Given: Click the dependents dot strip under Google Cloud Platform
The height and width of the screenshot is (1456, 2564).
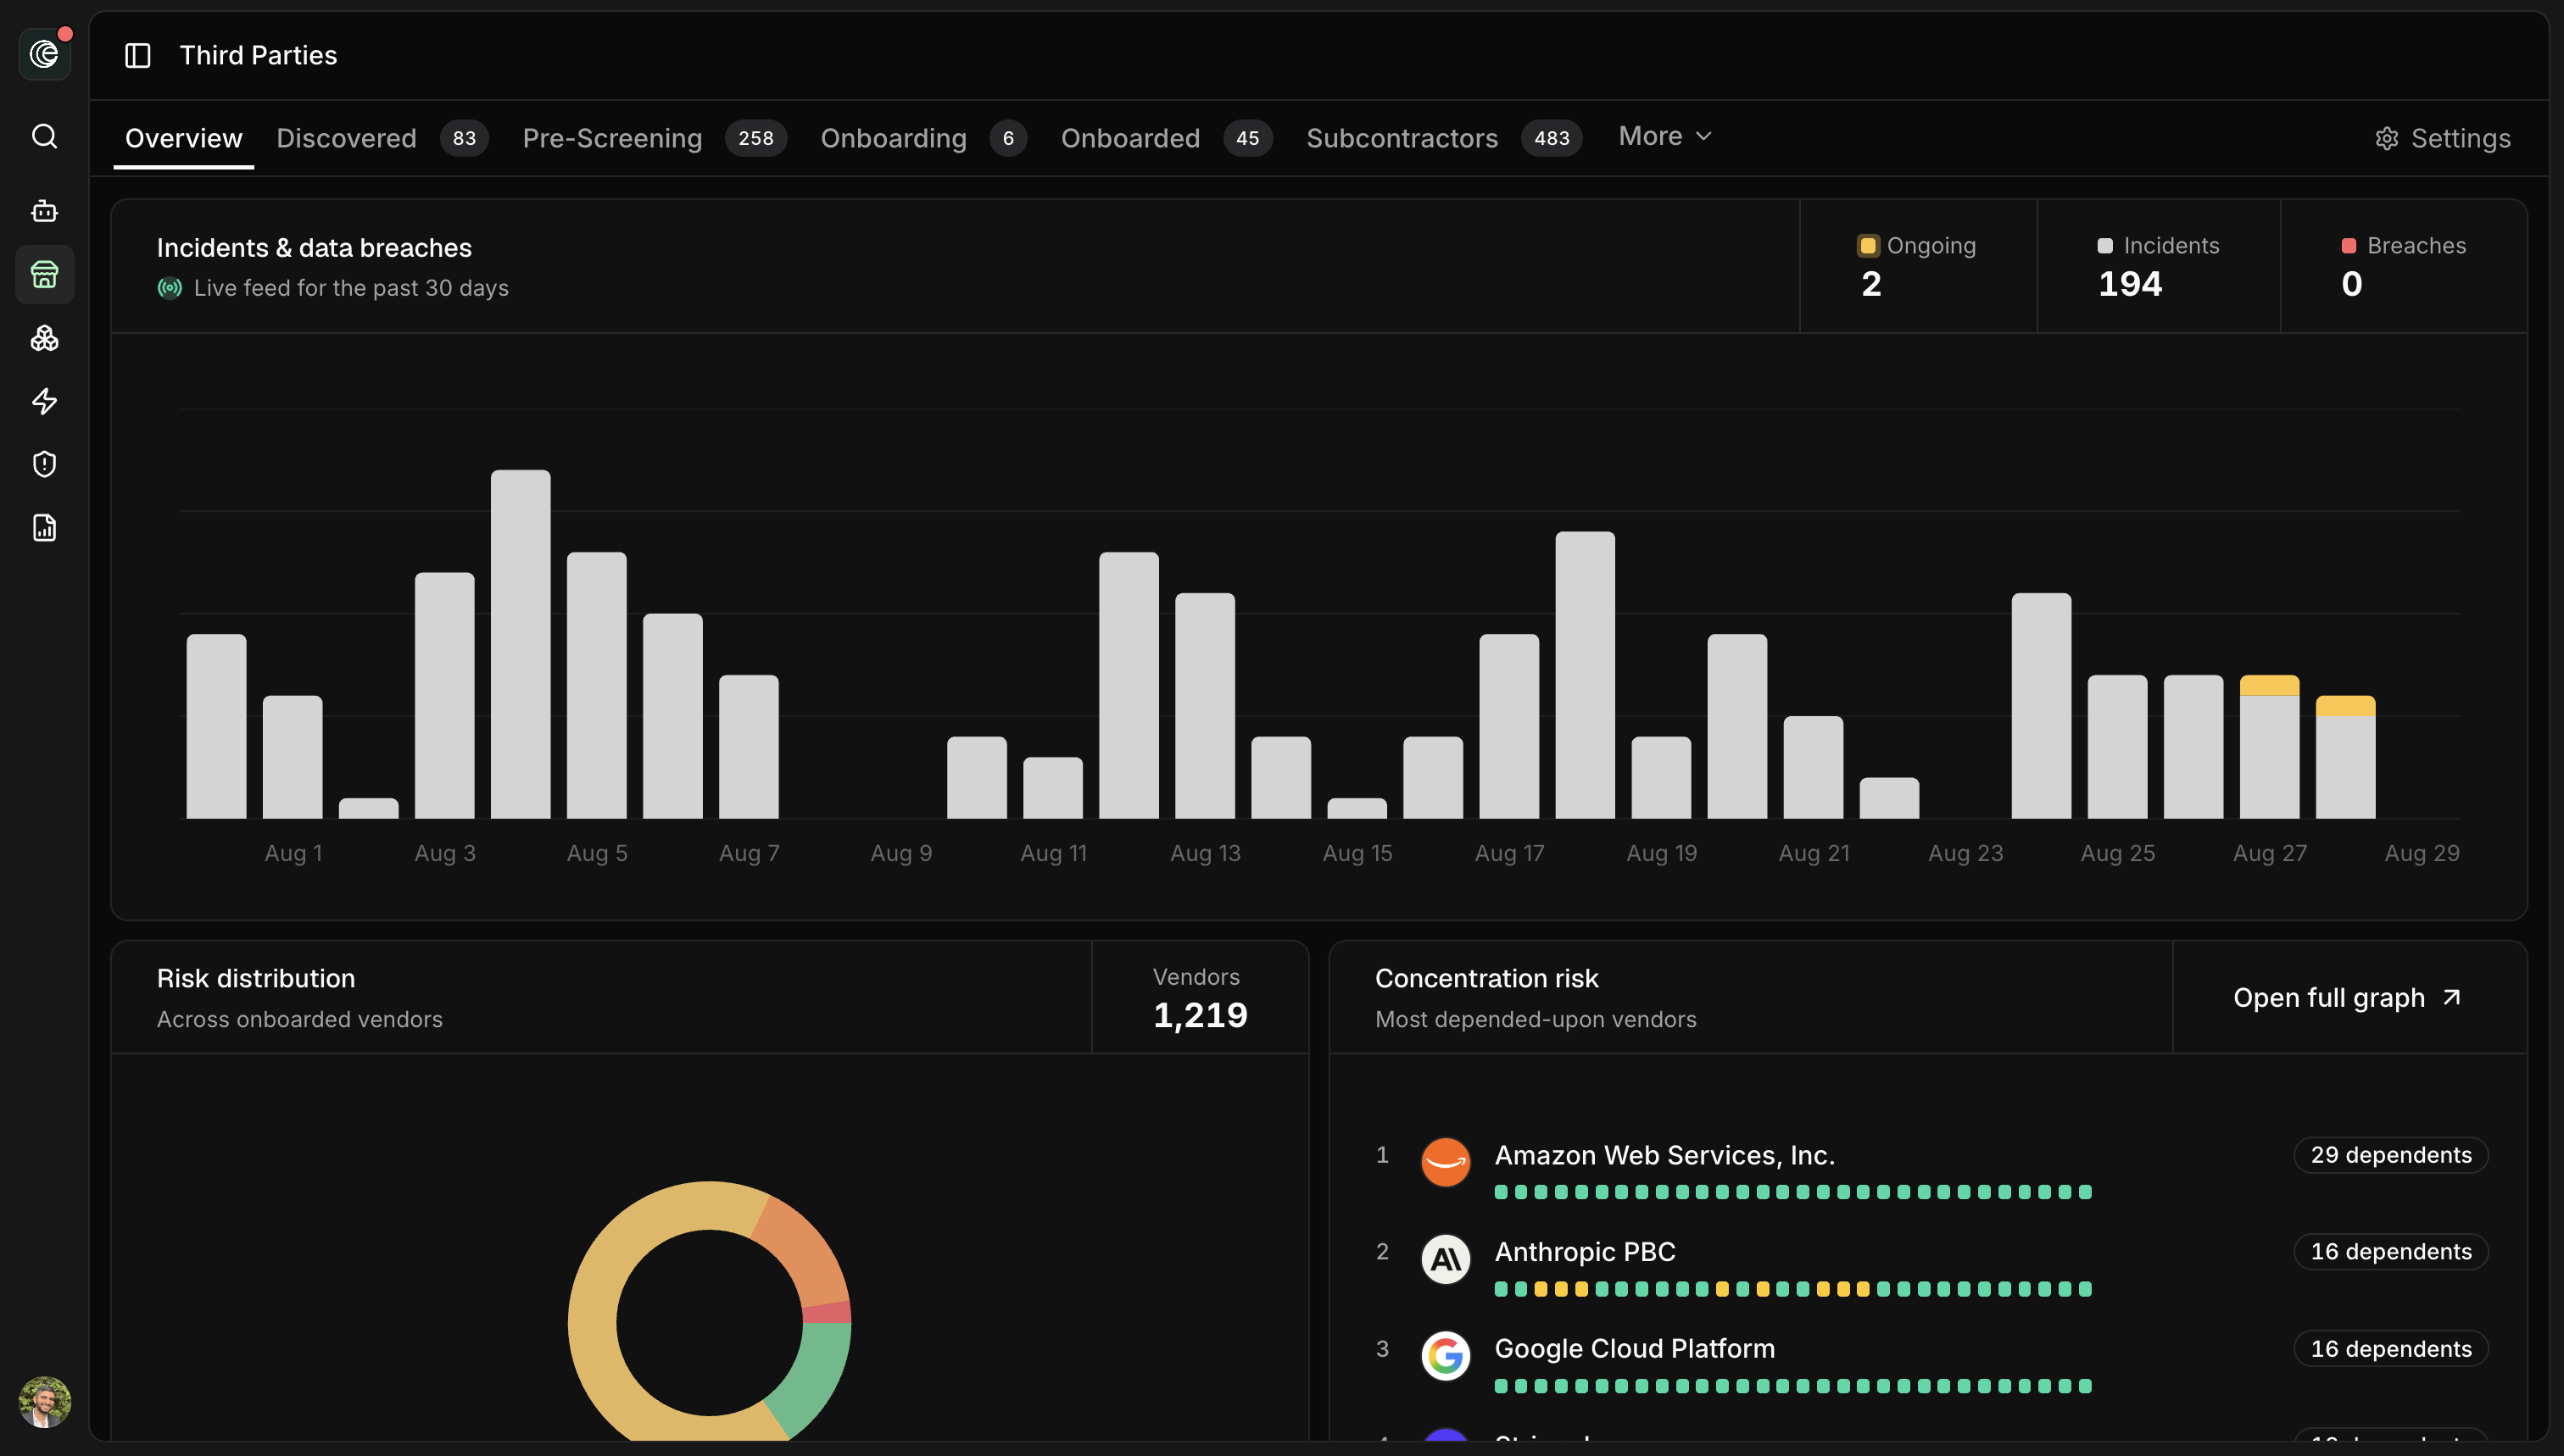Looking at the screenshot, I should [x=1792, y=1386].
